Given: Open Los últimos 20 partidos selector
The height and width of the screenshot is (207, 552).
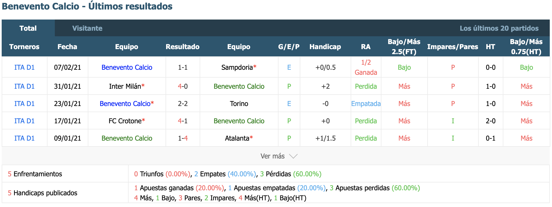Looking at the screenshot, I should click(x=499, y=28).
